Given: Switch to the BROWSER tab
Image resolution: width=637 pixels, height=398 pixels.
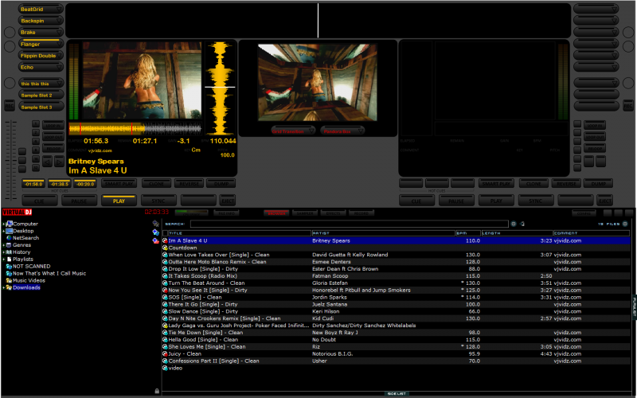Looking at the screenshot, I should pos(276,213).
